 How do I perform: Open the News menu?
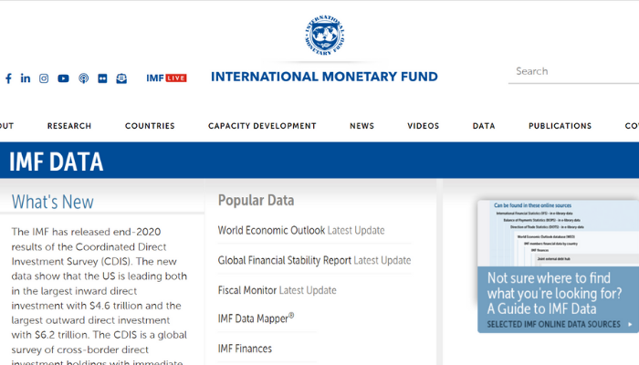click(361, 126)
